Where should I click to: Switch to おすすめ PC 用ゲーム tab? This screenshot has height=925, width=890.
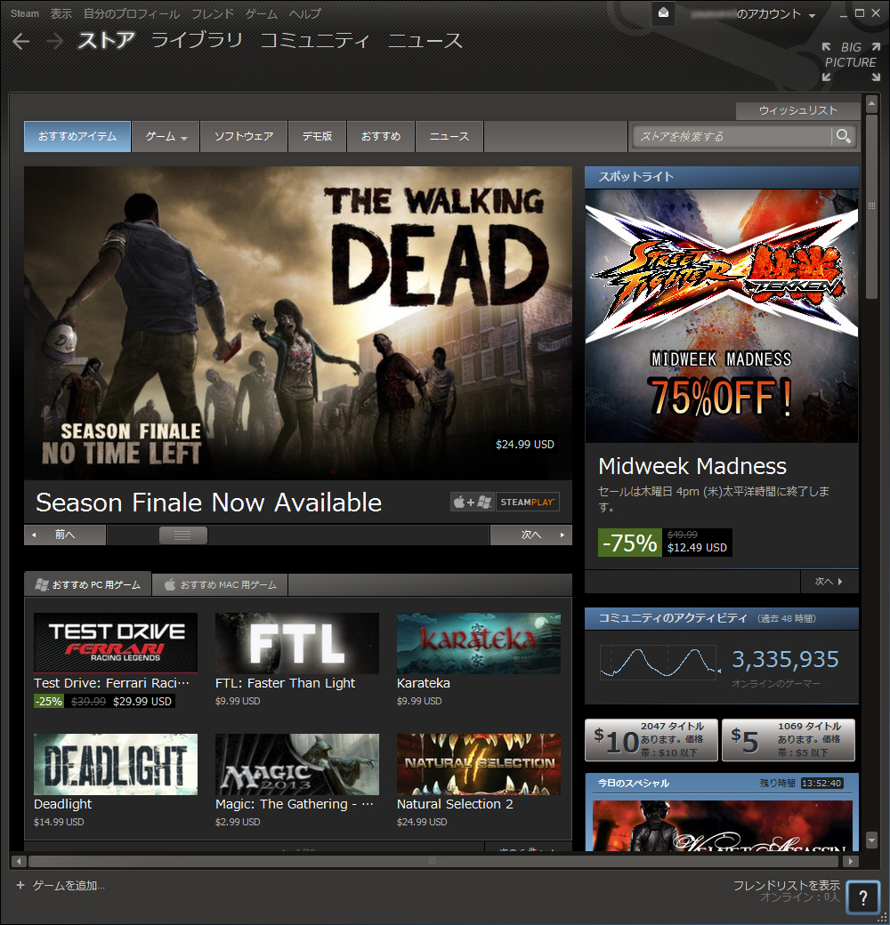(x=88, y=584)
